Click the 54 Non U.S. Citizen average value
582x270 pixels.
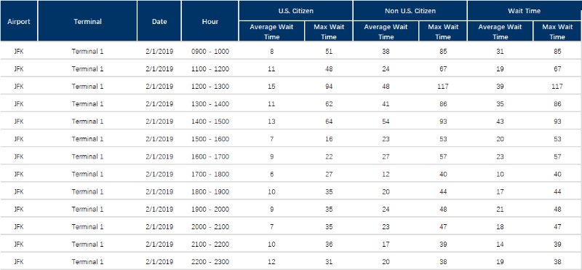tap(386, 122)
